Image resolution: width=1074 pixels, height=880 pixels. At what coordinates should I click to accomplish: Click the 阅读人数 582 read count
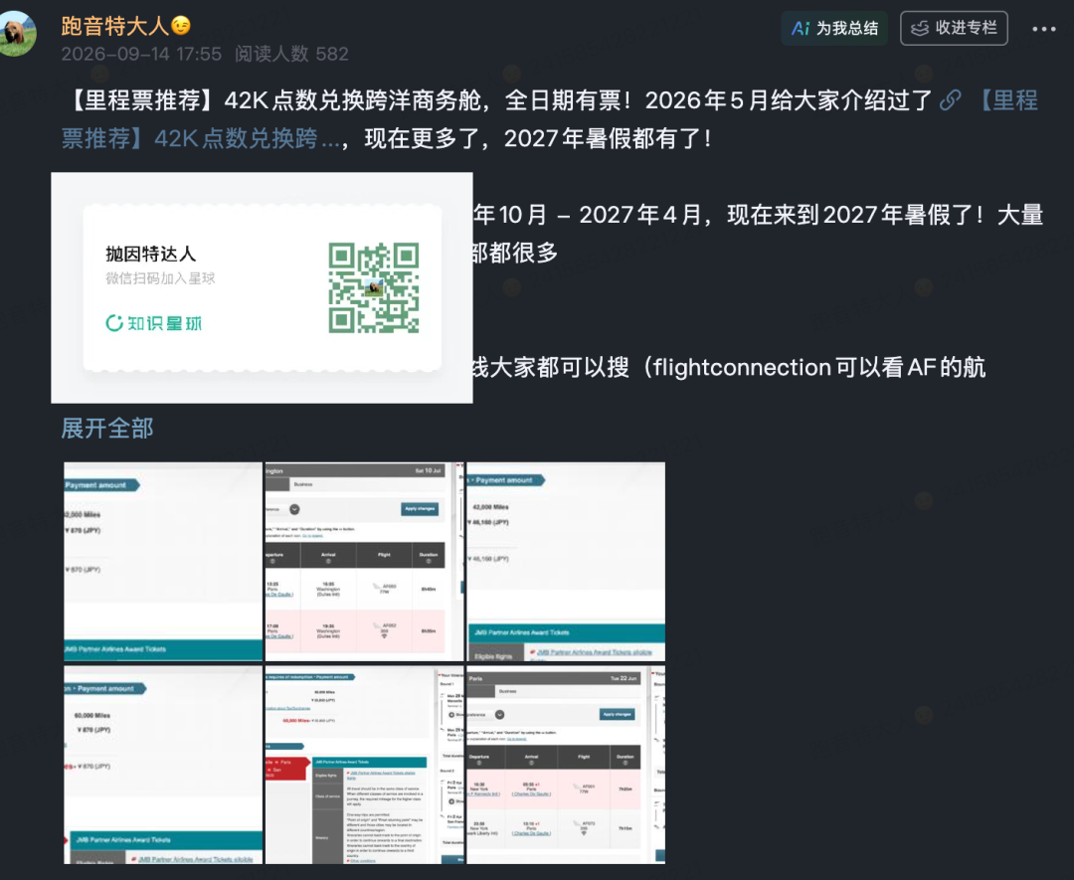pyautogui.click(x=291, y=54)
